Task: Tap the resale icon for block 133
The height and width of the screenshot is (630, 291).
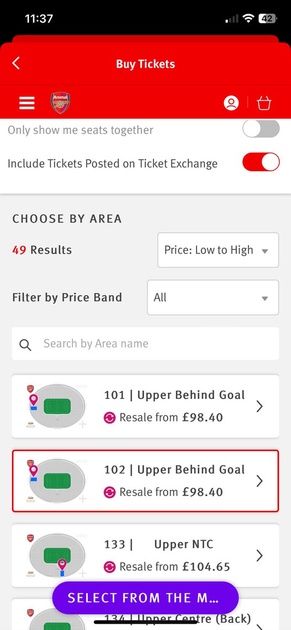Action: (110, 567)
